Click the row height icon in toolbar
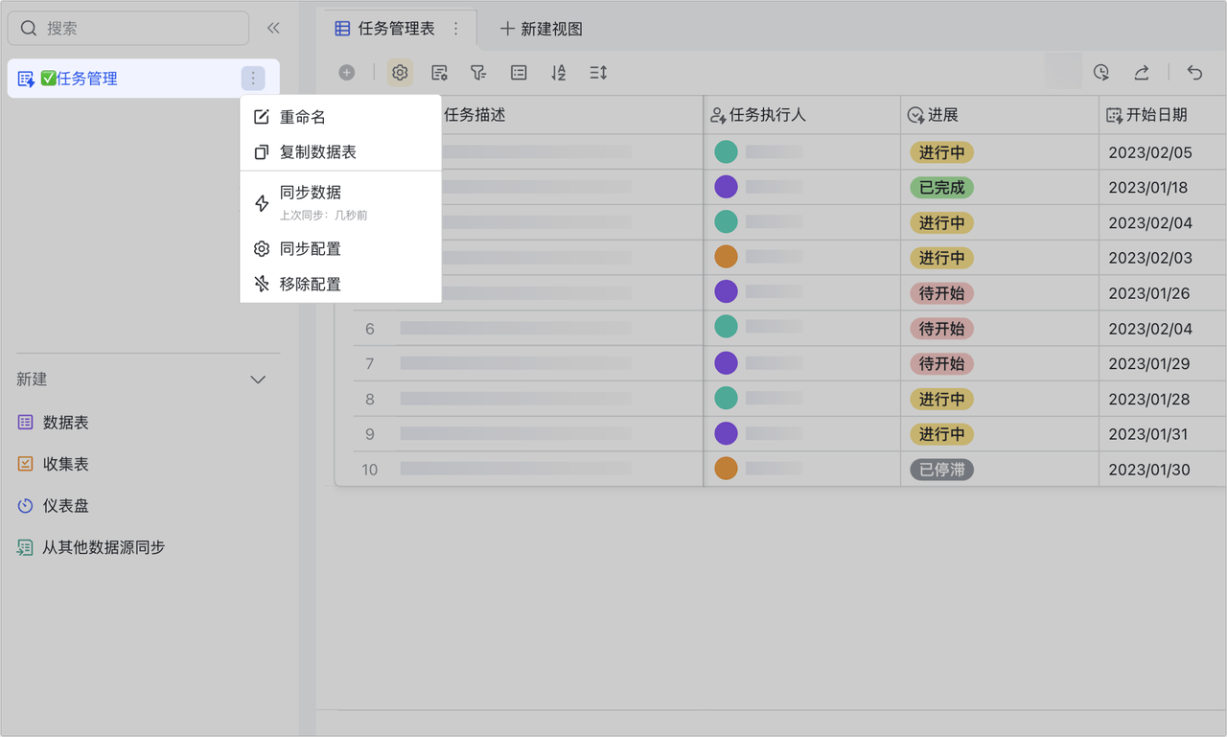Image resolution: width=1227 pixels, height=737 pixels. 598,73
